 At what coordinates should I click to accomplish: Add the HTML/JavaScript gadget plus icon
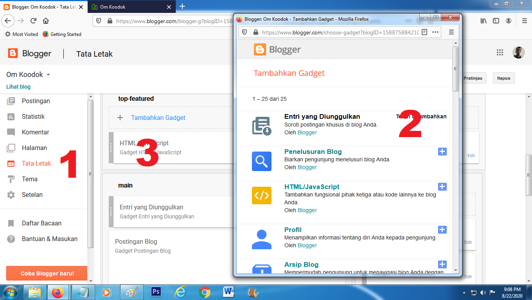click(x=442, y=187)
